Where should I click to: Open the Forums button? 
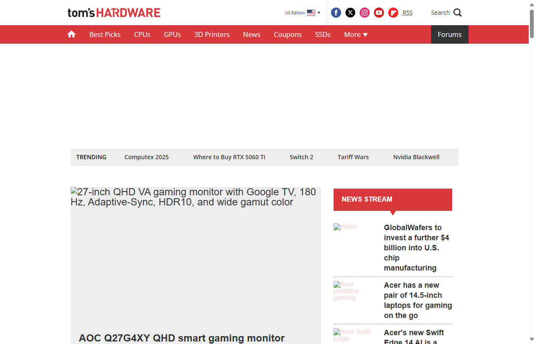[450, 34]
